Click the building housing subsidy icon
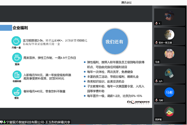 [17, 75]
